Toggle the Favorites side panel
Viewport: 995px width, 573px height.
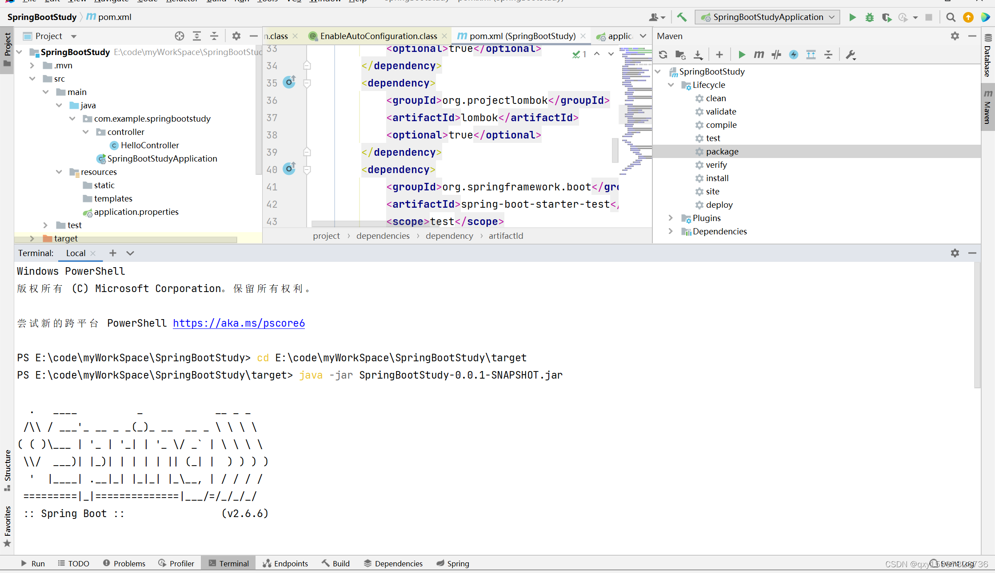7,527
